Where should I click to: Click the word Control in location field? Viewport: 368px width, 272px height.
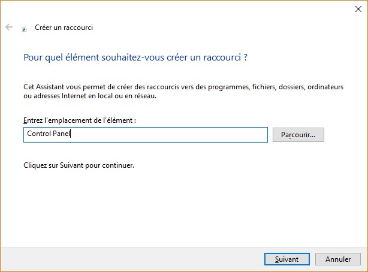[39, 134]
